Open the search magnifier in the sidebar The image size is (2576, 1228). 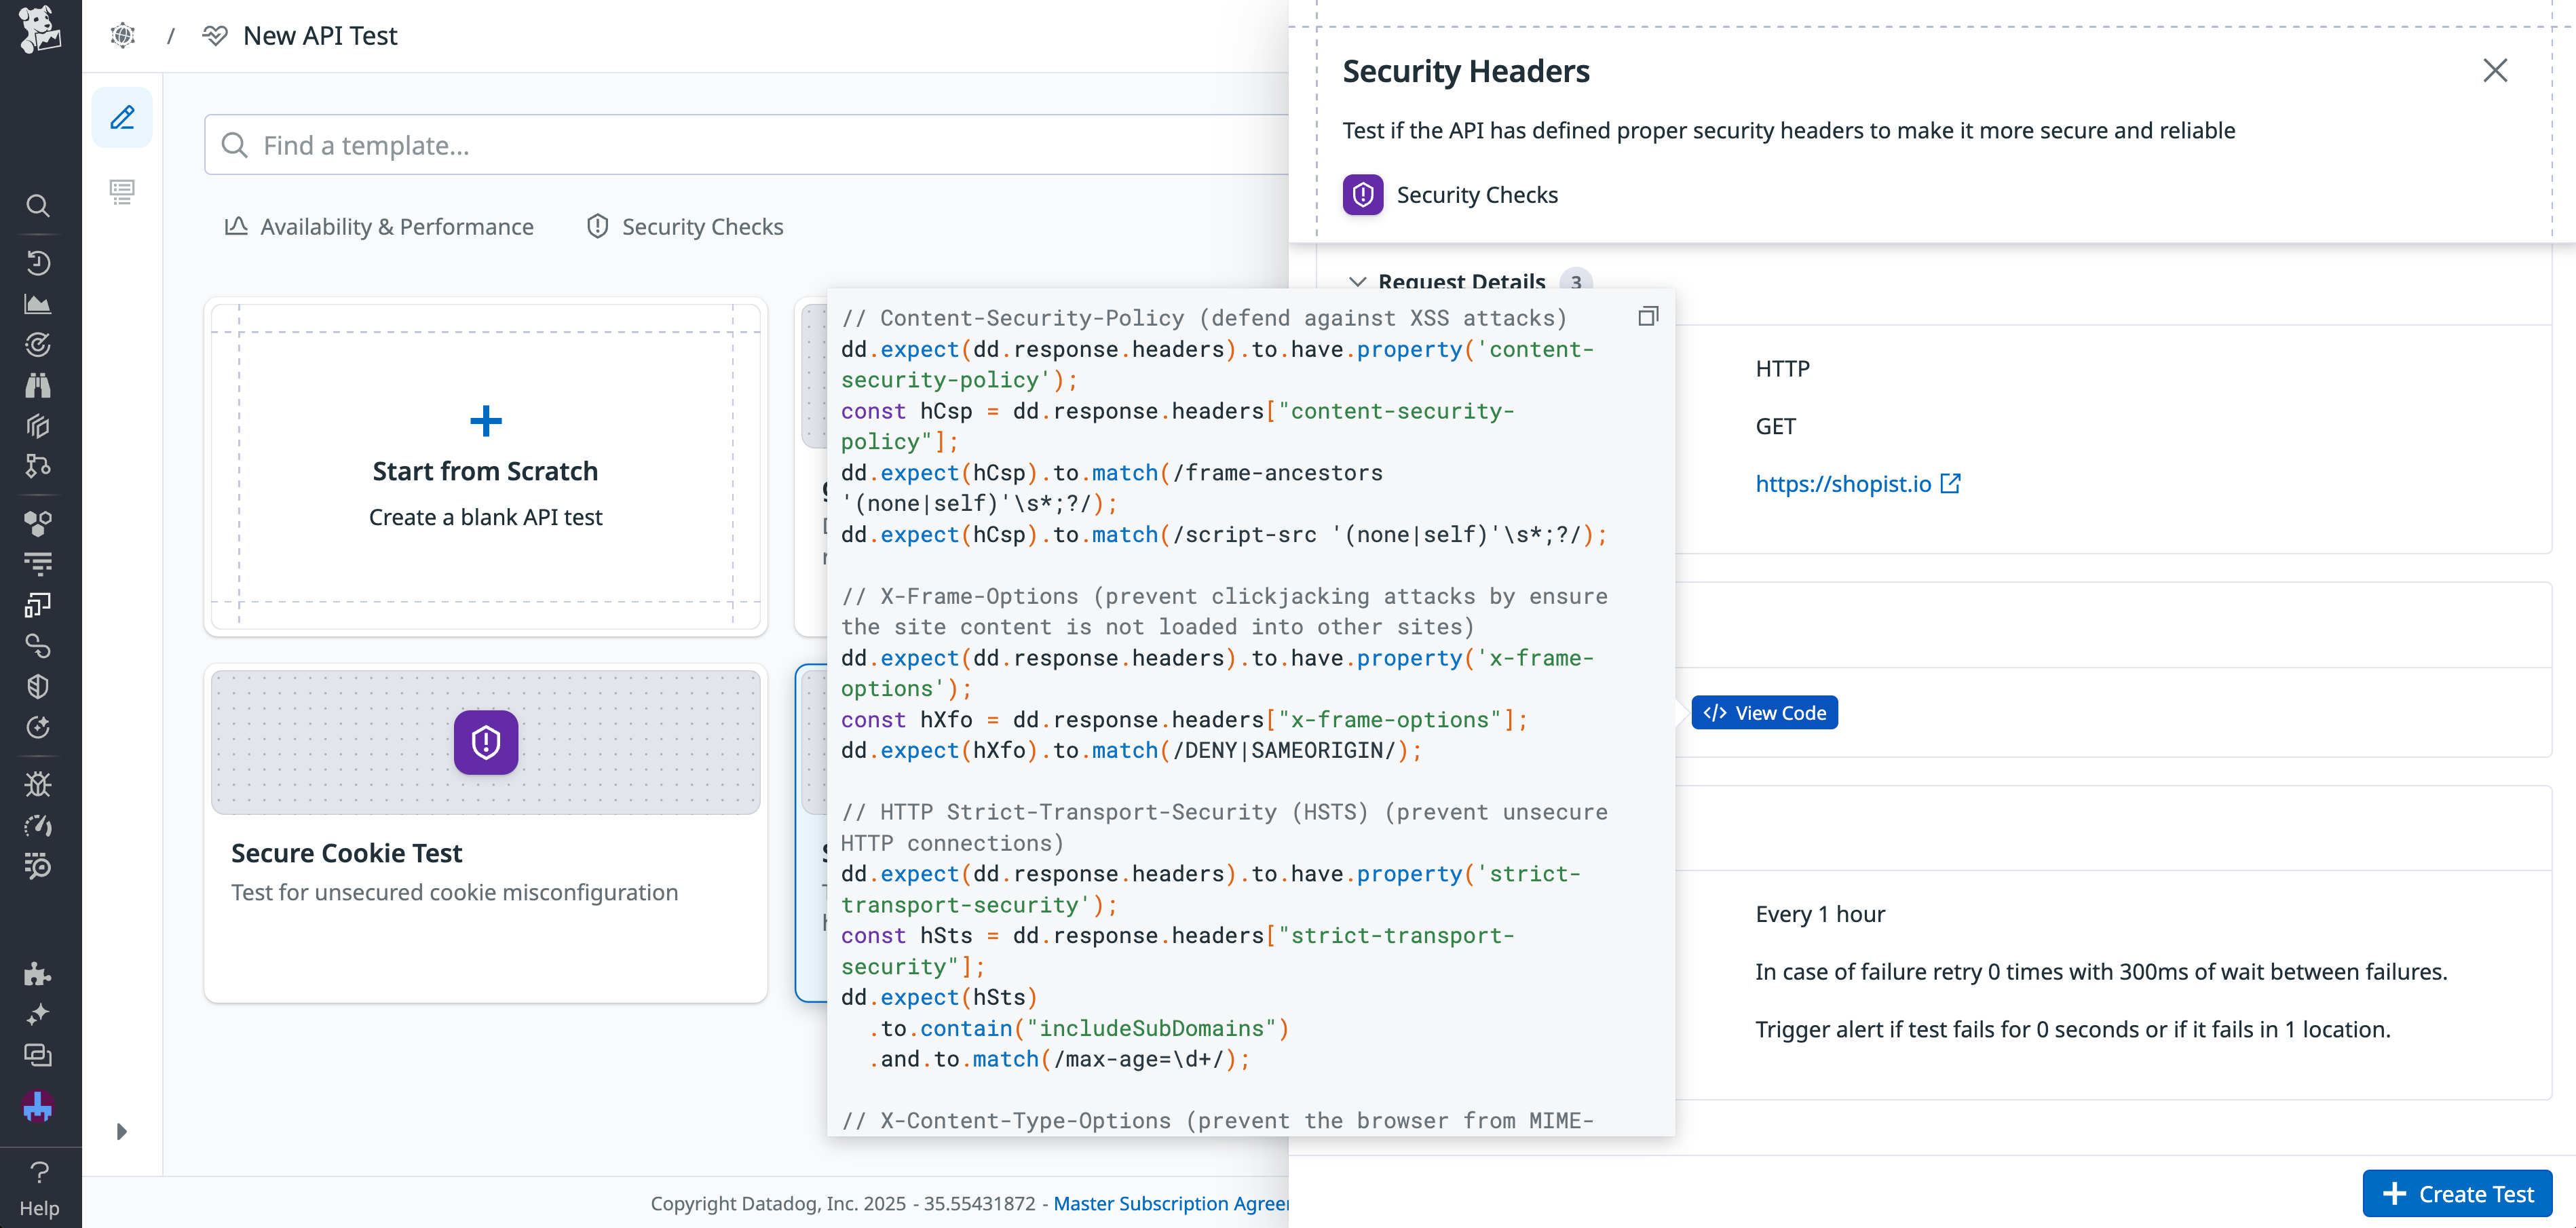pos(38,206)
